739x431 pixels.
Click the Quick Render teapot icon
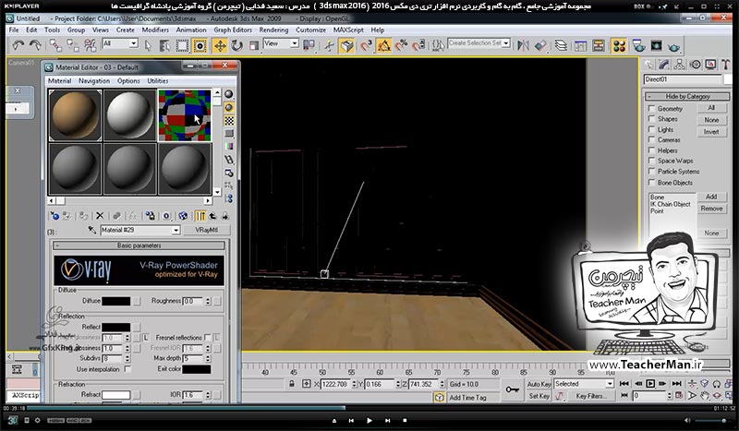(674, 46)
